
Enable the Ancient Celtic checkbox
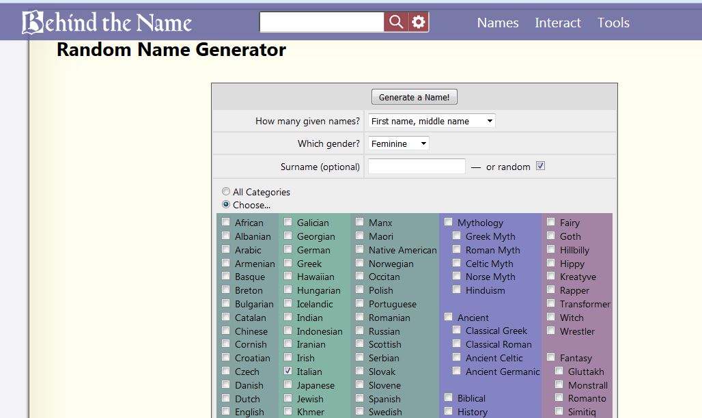coord(457,357)
